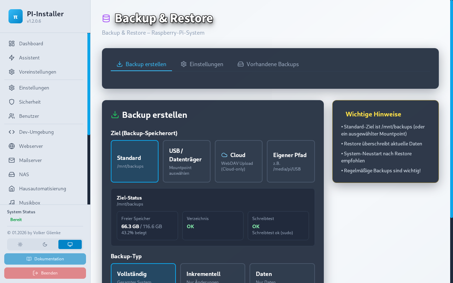Click the v1.2.0.6 version label
The width and height of the screenshot is (453, 283).
click(x=34, y=21)
